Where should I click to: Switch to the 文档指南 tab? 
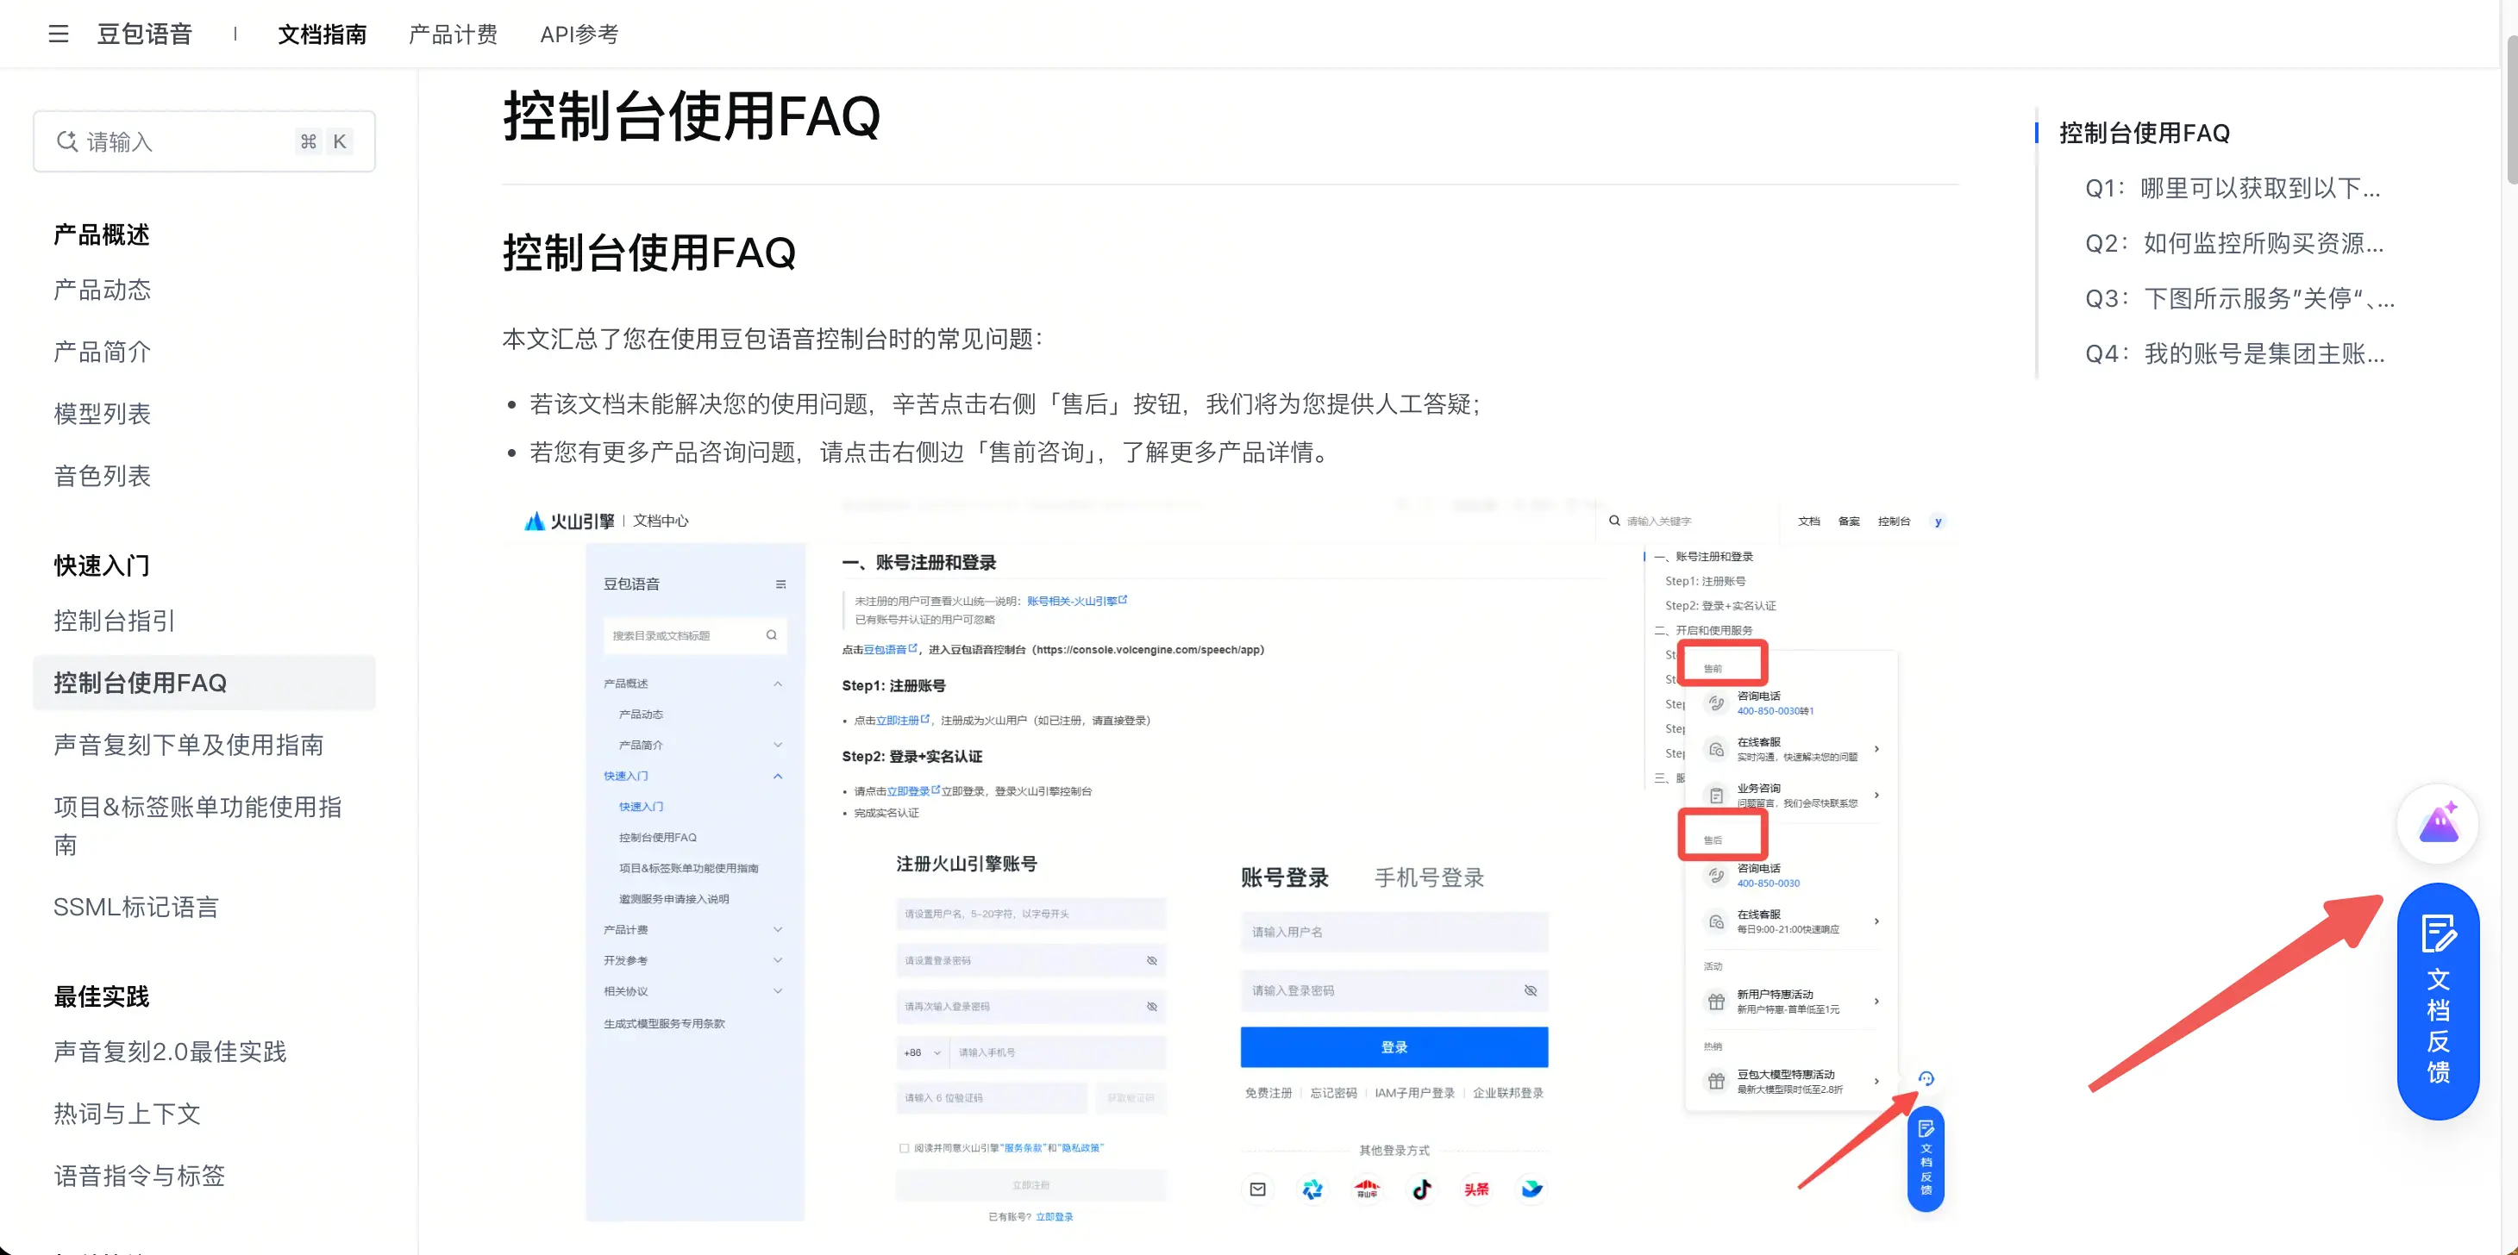click(322, 34)
